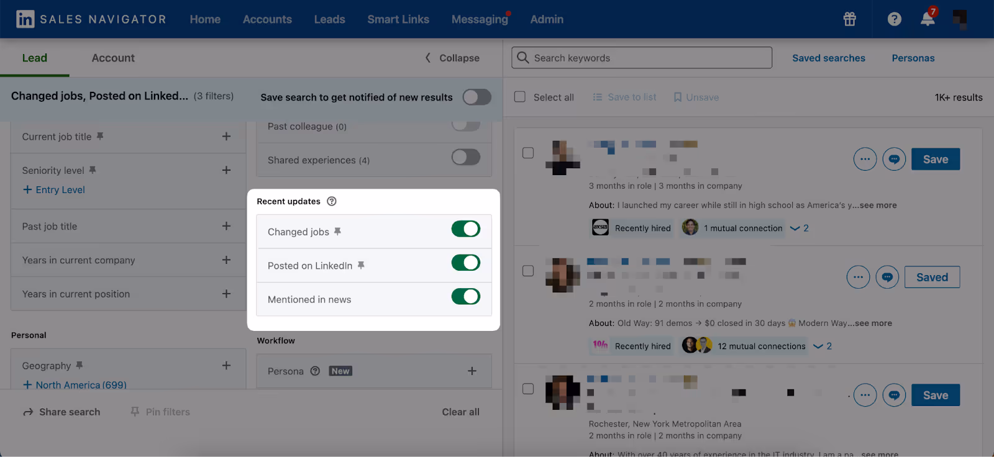Viewport: 994px width, 457px height.
Task: Click see more on first lead's About
Action: pos(878,205)
